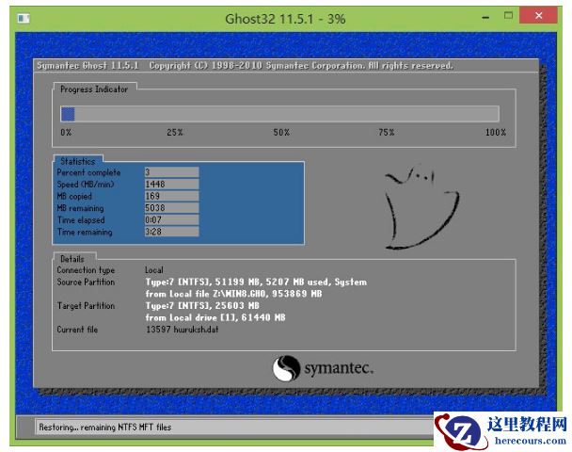The width and height of the screenshot is (572, 452).
Task: Click the Ghost mascot drawing
Action: click(421, 205)
